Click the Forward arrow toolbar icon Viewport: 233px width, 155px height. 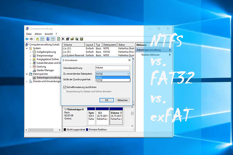point(32,39)
